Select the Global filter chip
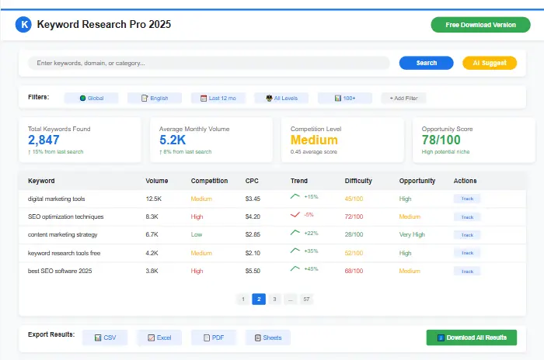Viewport: 544px width, 360px height. click(x=91, y=99)
